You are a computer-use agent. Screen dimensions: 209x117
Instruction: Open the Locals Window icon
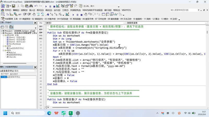pyautogui.click(x=103, y=14)
